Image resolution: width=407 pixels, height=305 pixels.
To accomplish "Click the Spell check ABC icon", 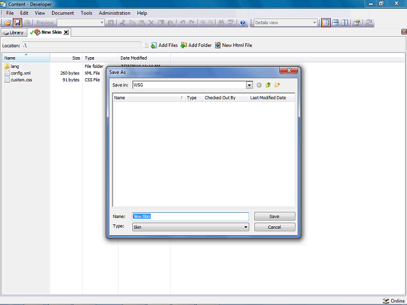I will 231,23.
